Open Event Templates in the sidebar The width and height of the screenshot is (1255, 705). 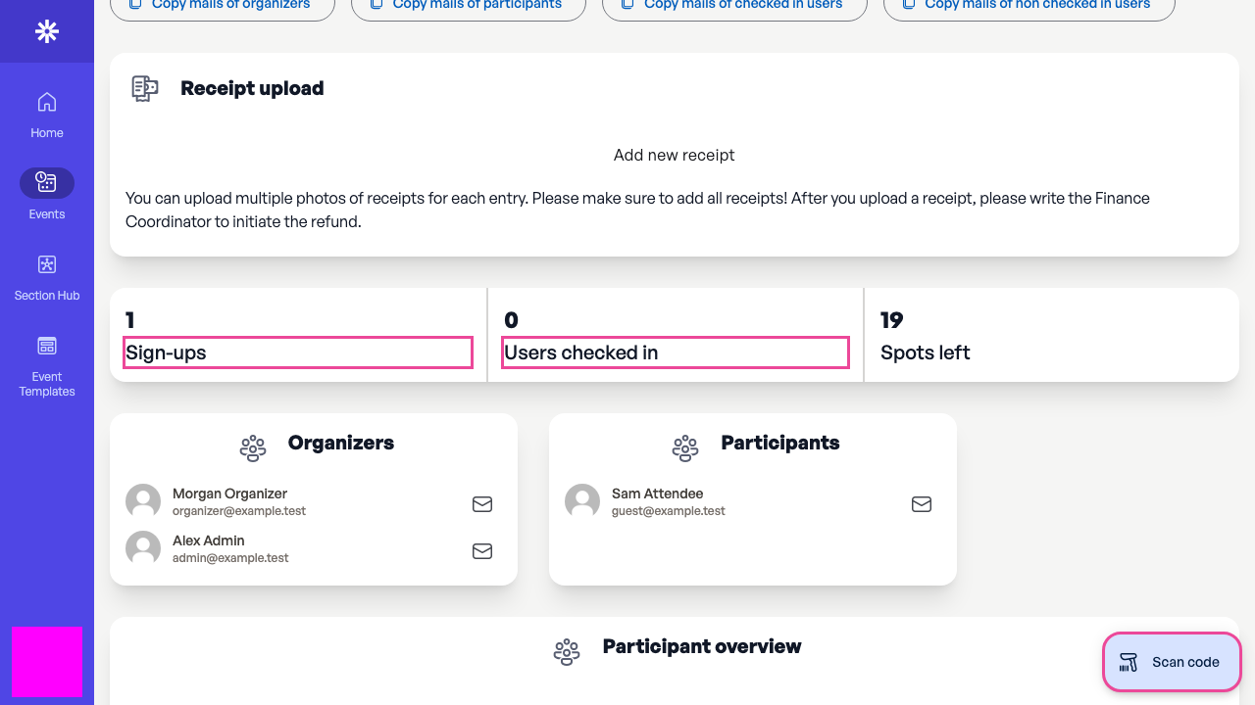point(46,365)
